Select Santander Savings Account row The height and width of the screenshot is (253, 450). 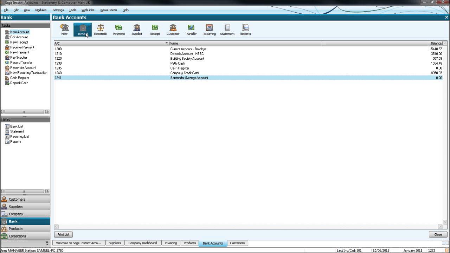tap(248, 78)
